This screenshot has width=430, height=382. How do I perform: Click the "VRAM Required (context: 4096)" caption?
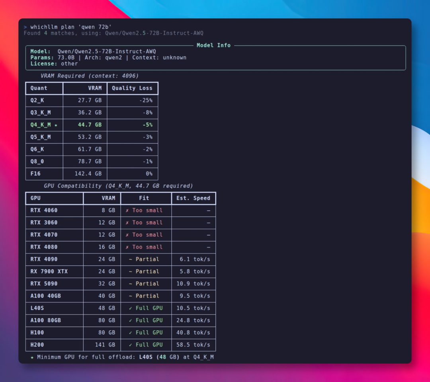(90, 76)
